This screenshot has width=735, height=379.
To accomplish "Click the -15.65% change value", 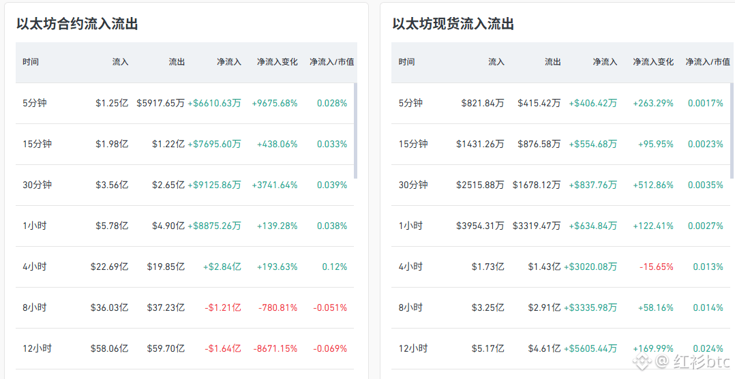I will tap(656, 267).
